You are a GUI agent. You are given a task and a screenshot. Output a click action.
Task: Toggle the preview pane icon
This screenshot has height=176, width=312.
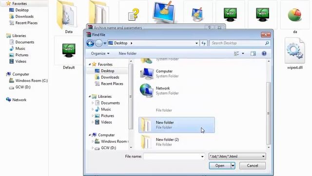pyautogui.click(x=253, y=53)
